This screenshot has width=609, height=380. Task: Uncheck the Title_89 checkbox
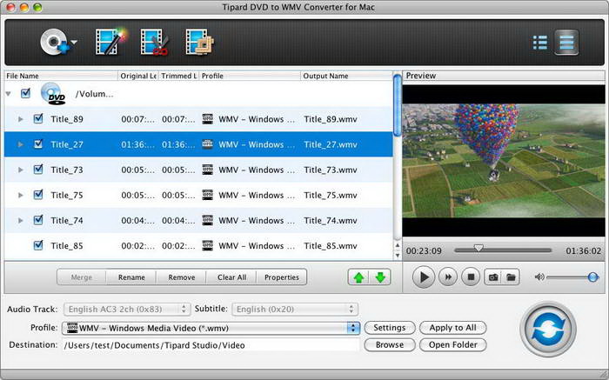coord(38,119)
